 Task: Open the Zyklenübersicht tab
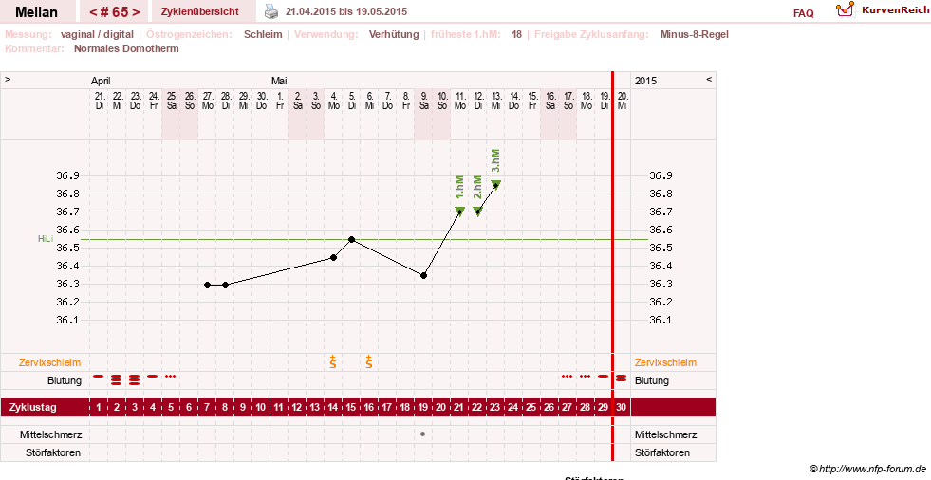click(x=200, y=12)
